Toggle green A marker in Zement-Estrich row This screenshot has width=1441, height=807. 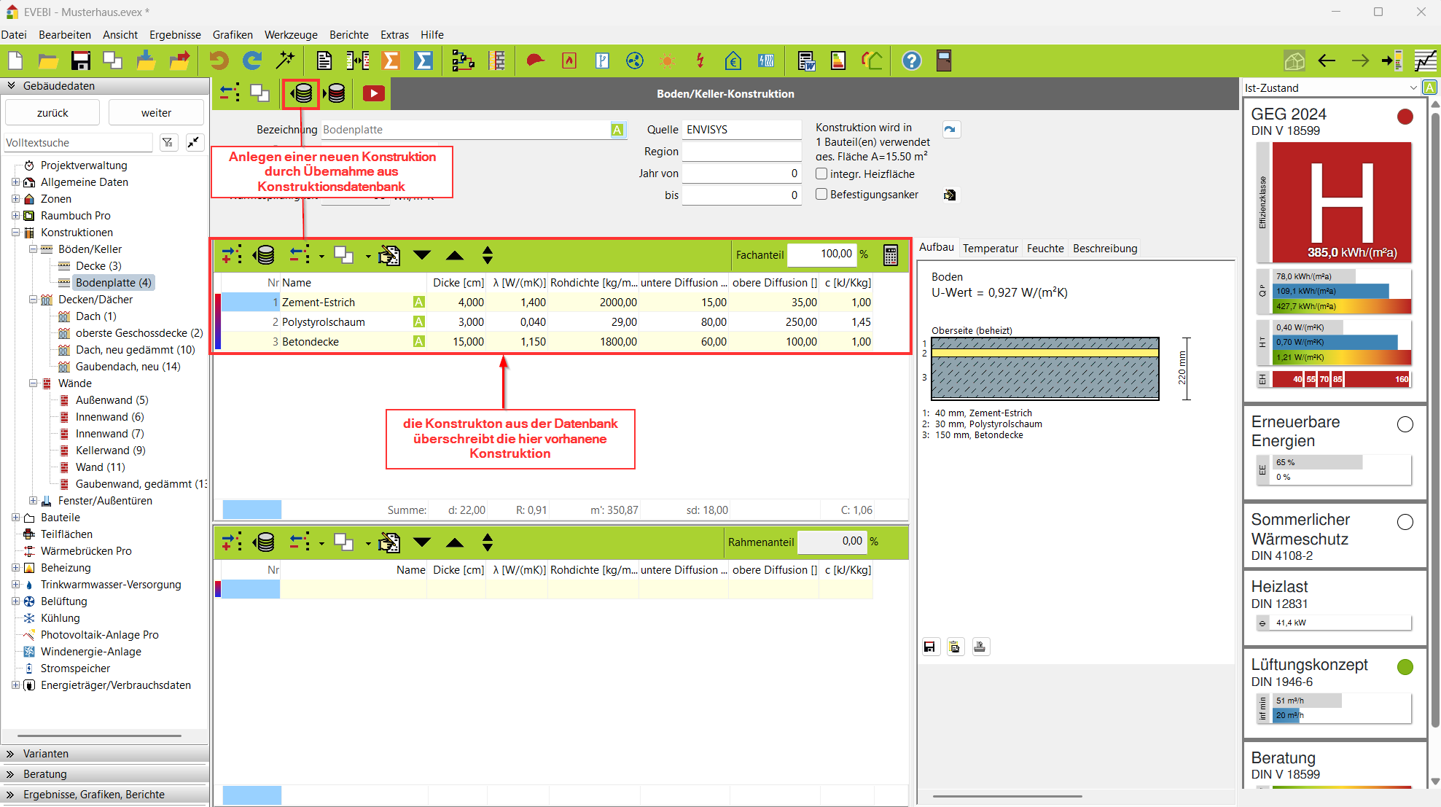coord(419,302)
